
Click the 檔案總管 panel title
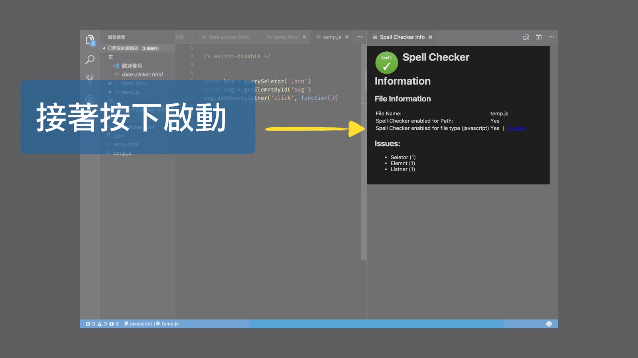116,37
